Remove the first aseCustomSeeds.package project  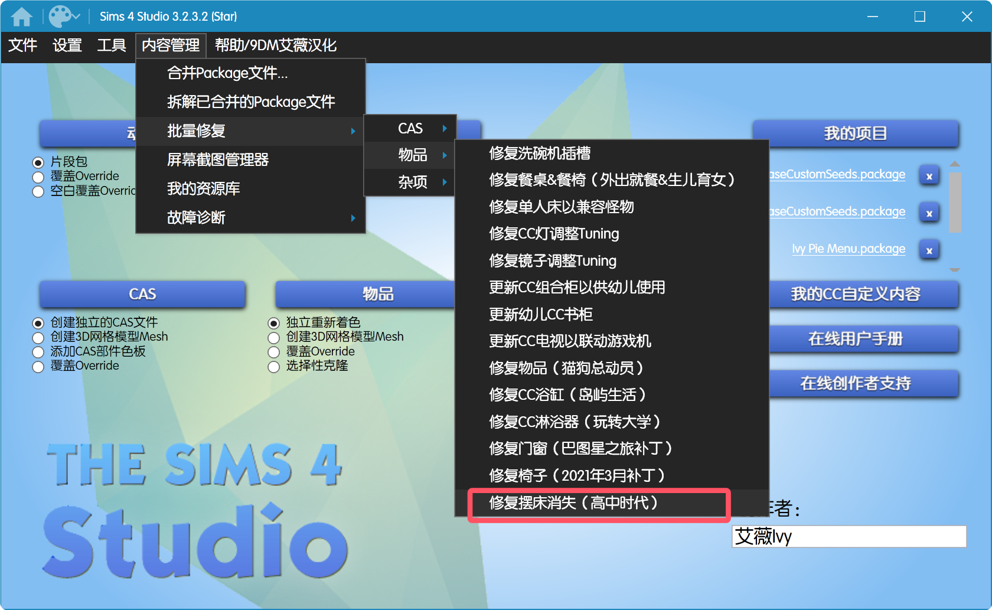[929, 175]
